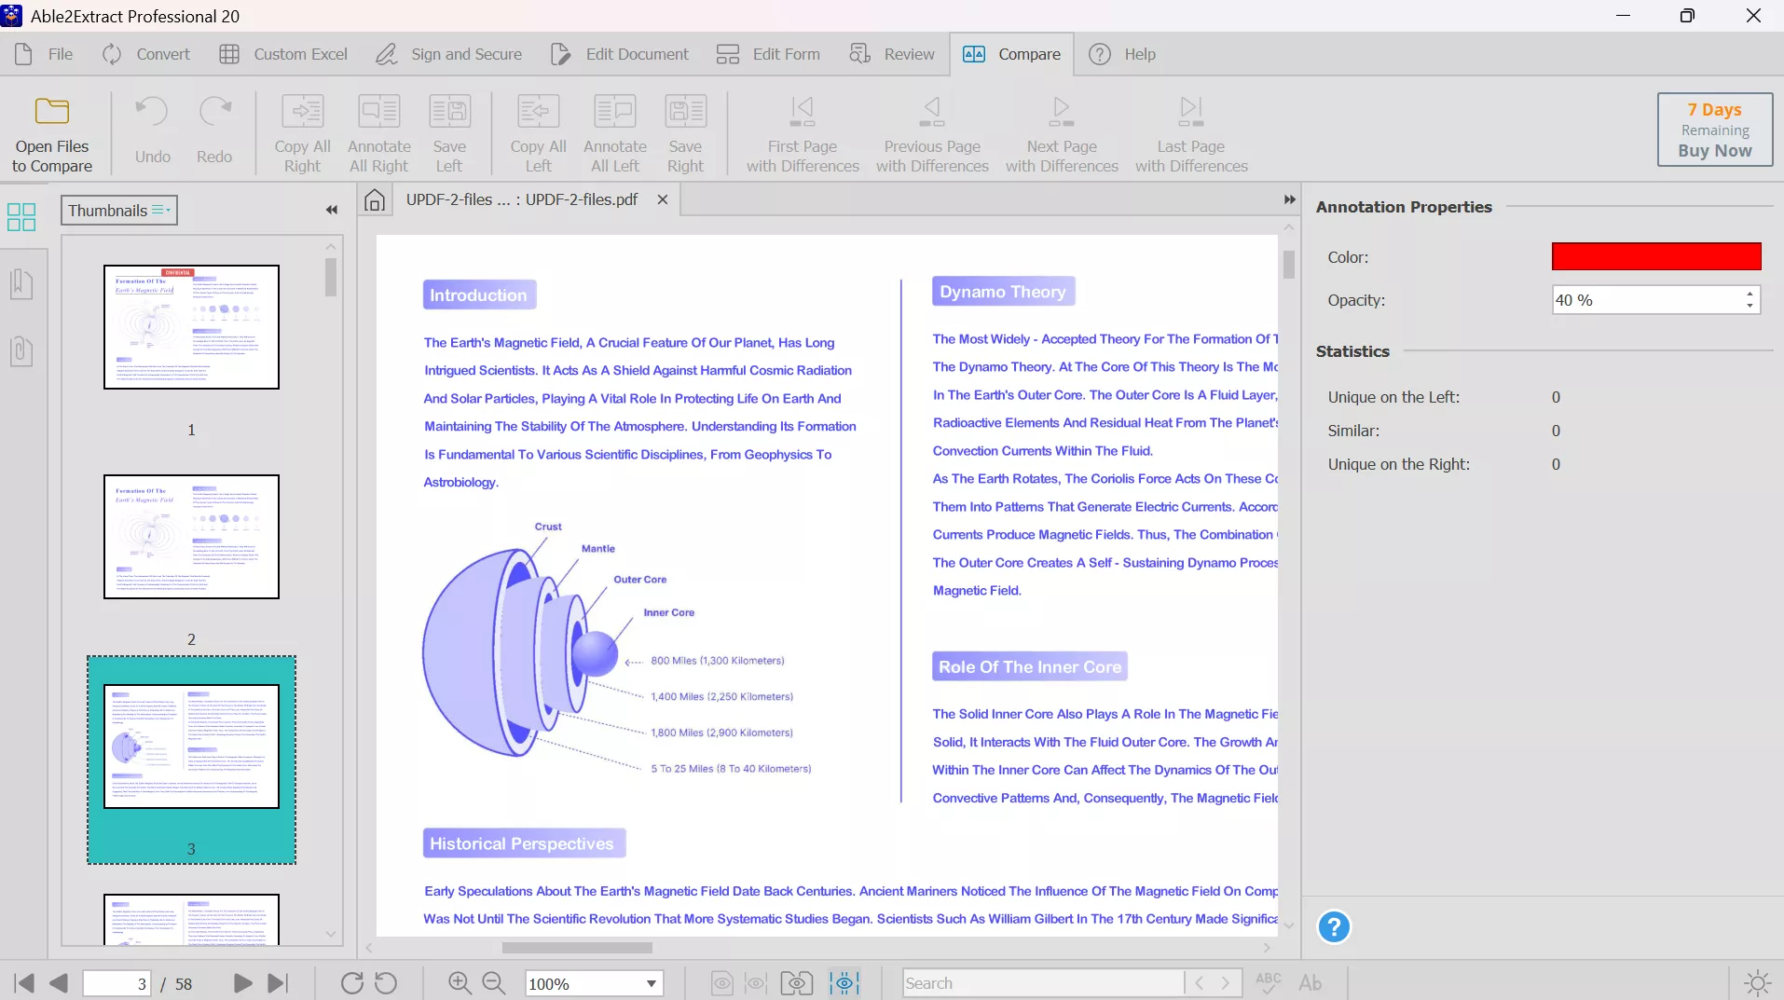Click the Buy Now button
The height and width of the screenshot is (1000, 1784).
[1714, 151]
